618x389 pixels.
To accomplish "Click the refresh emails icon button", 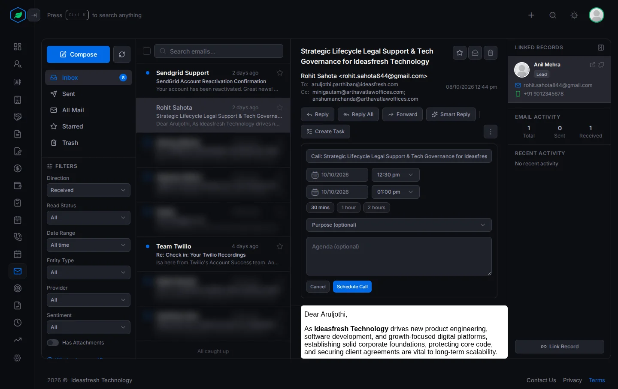I will pos(122,54).
